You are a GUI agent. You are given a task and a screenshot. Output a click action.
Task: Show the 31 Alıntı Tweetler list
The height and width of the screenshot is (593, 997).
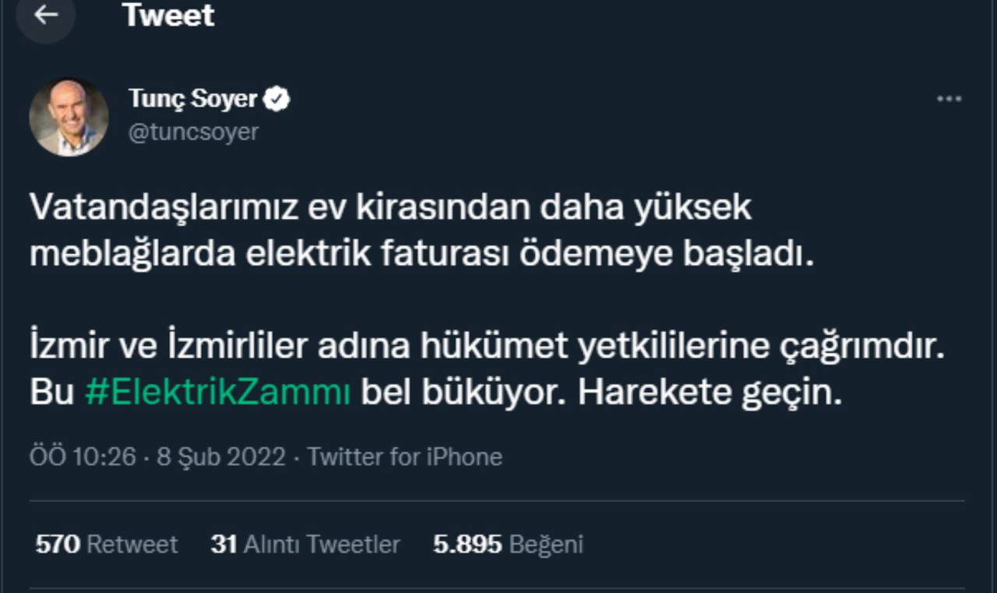(305, 544)
